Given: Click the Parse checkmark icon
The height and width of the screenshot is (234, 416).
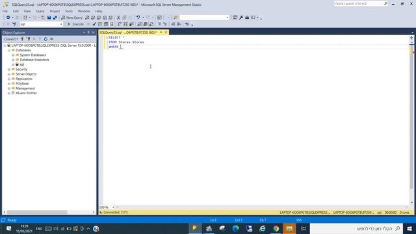Looking at the screenshot, I should coord(94,24).
